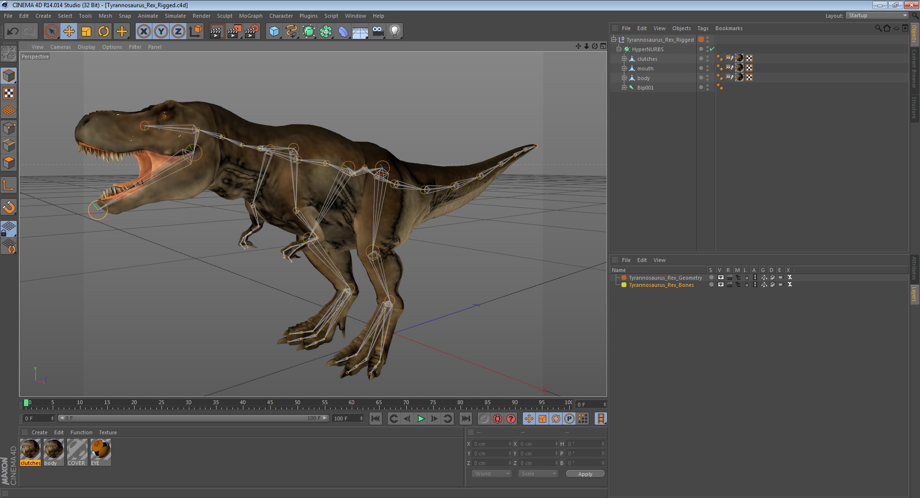
Task: Click the preview range slider bar
Action: point(193,418)
